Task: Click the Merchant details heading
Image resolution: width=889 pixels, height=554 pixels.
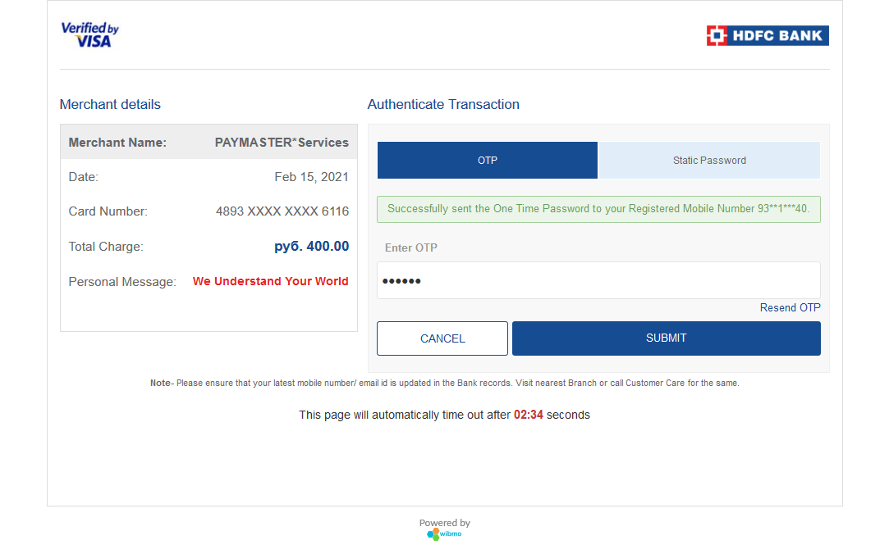Action: coord(110,104)
